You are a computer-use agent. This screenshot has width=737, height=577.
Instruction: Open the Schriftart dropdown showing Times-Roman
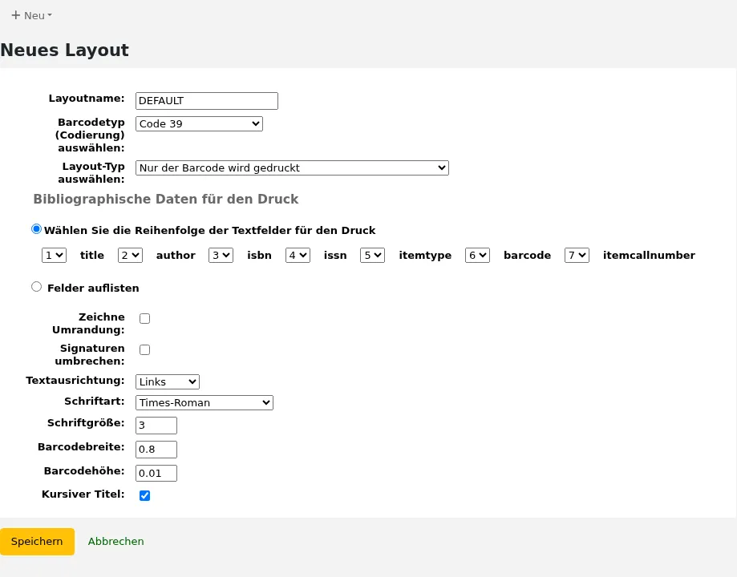pyautogui.click(x=204, y=402)
